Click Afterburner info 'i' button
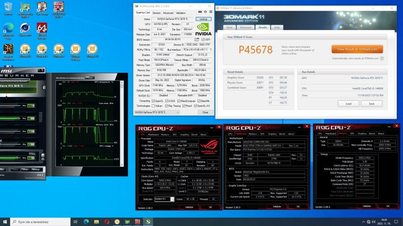 tap(43, 87)
